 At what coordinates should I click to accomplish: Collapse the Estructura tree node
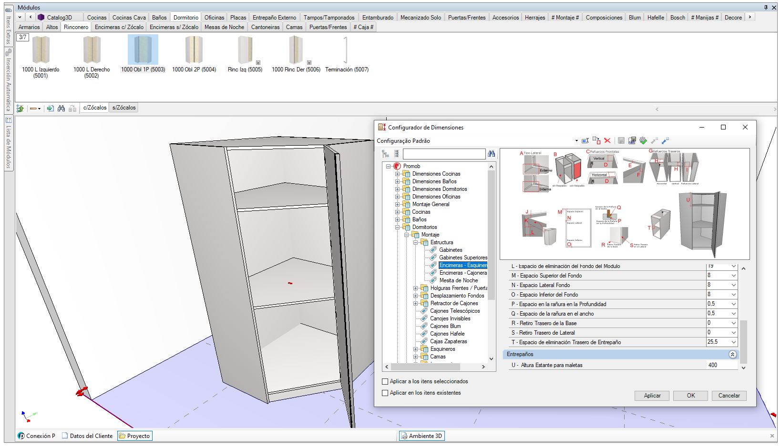[415, 242]
